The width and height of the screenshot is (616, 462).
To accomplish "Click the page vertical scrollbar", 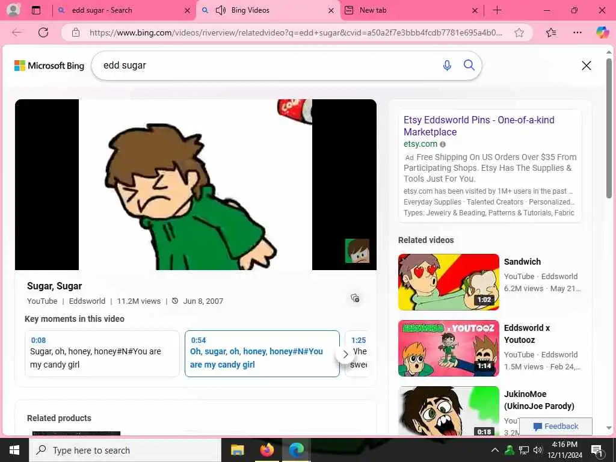I will [609, 128].
